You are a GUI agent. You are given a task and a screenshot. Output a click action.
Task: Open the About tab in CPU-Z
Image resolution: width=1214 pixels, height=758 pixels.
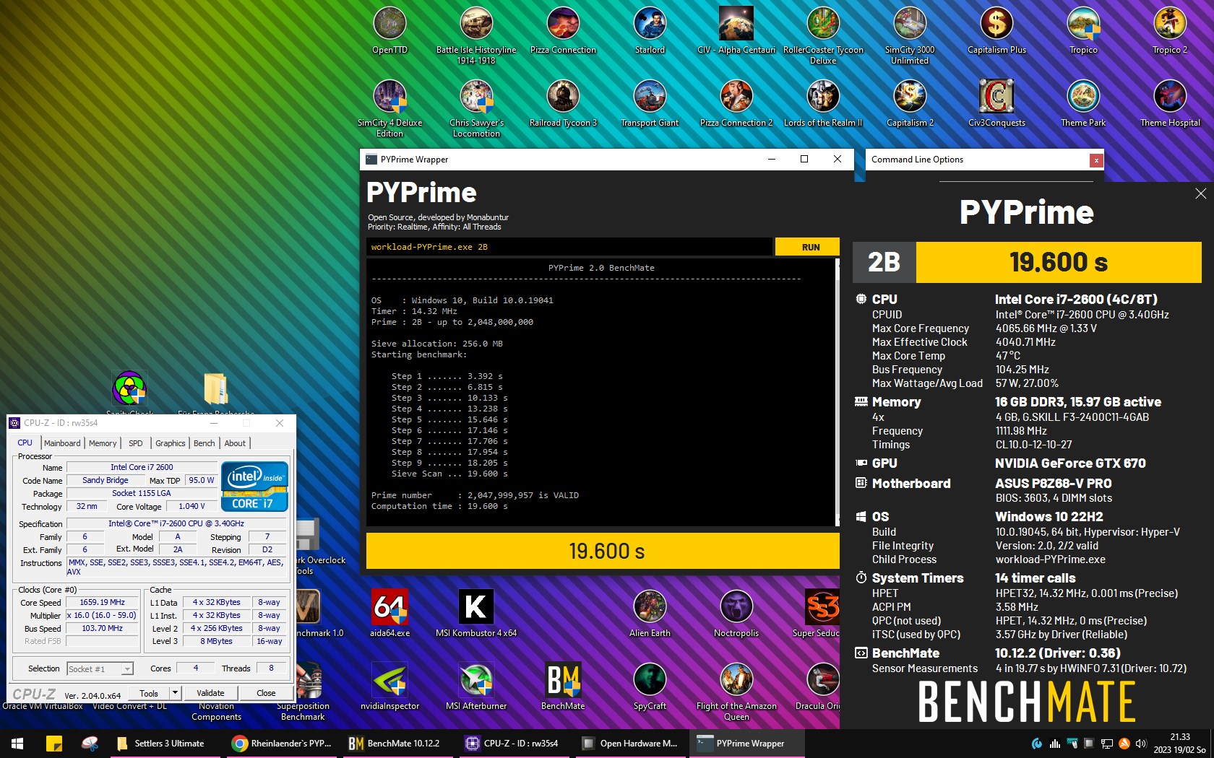point(235,443)
